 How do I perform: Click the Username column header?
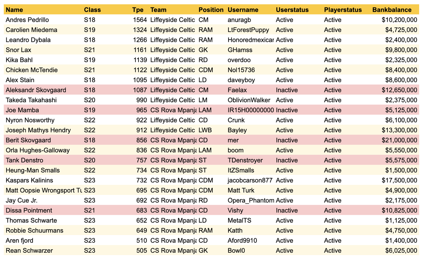(243, 10)
